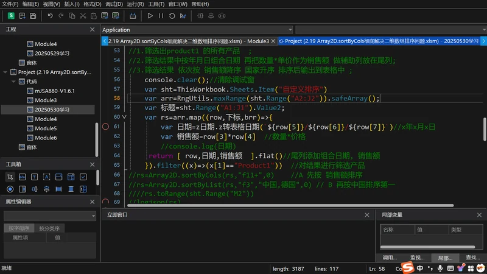The width and height of the screenshot is (487, 274).
Task: Open the 插入(I) menu
Action: coord(72,4)
